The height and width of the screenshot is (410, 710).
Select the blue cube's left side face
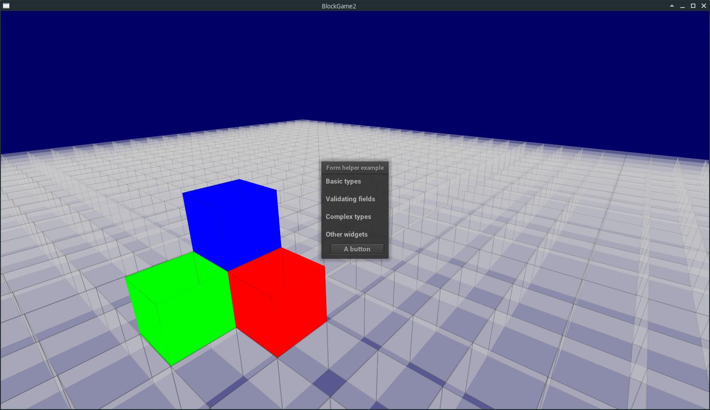(x=206, y=230)
